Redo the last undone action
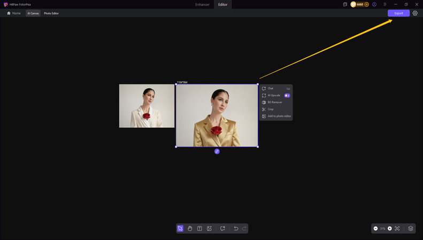This screenshot has width=423, height=240. tap(244, 228)
